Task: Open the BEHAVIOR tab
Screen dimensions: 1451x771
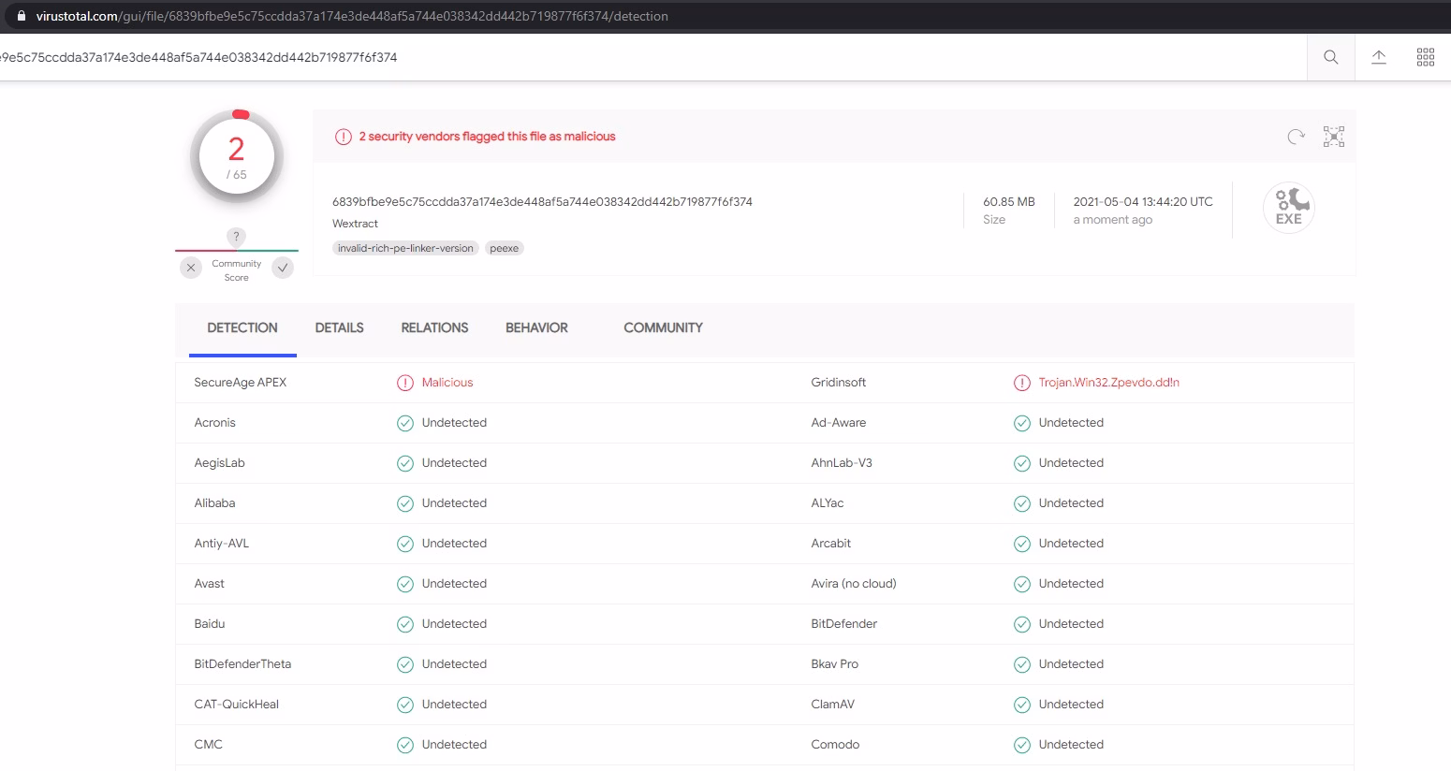Action: 536,327
